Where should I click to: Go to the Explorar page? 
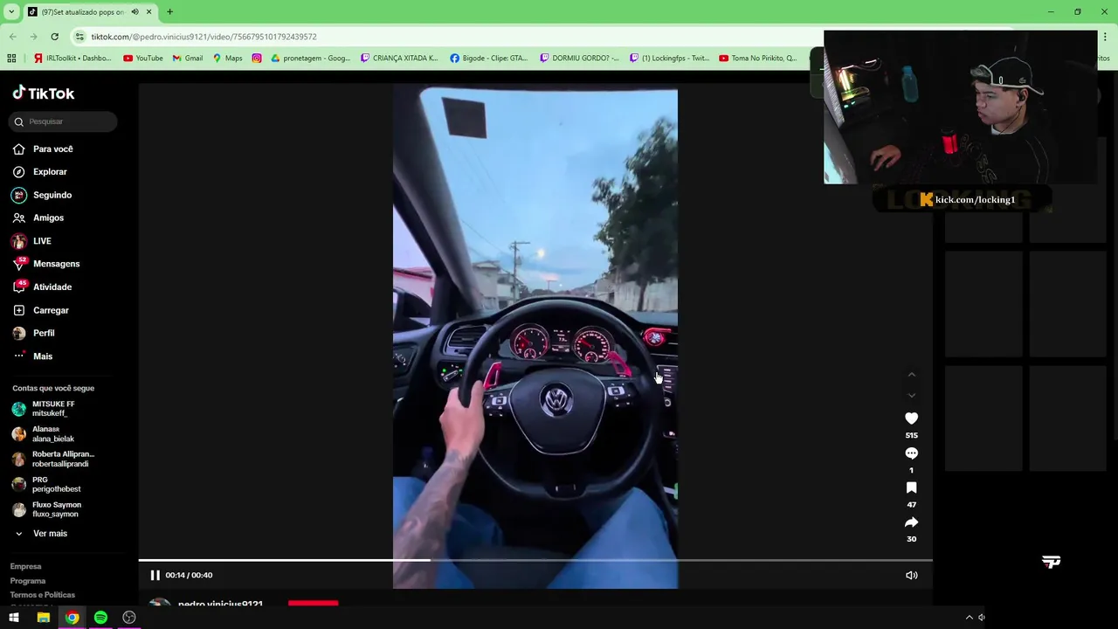click(40, 172)
